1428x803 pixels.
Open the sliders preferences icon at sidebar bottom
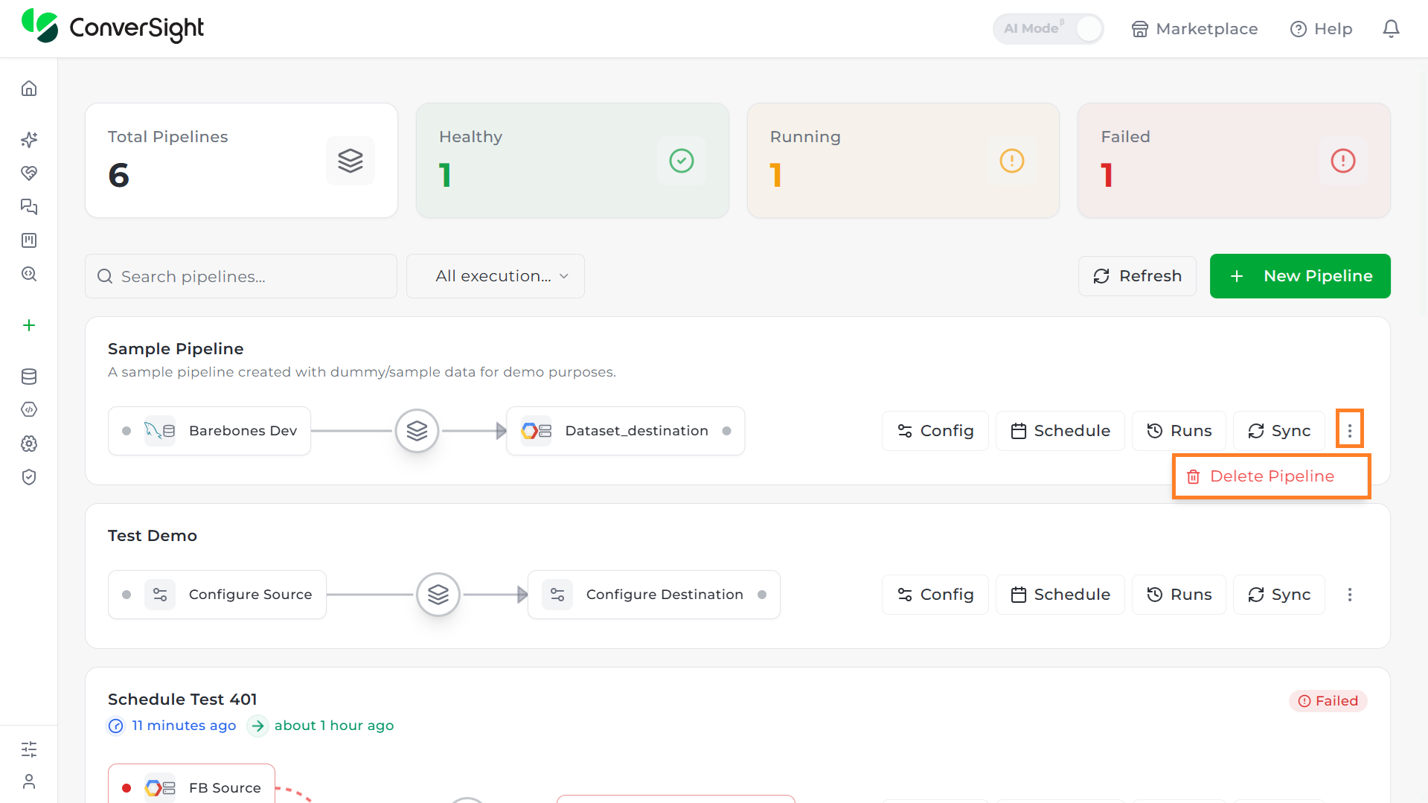[x=29, y=749]
